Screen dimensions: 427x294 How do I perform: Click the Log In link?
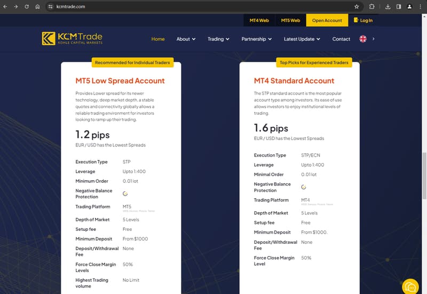click(366, 20)
